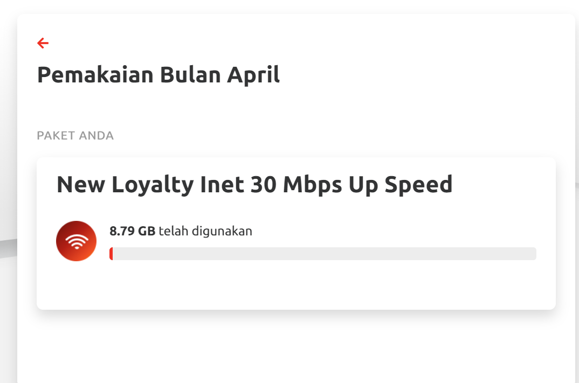Image resolution: width=579 pixels, height=383 pixels.
Task: Select the PAKET ANDA section label
Action: [x=75, y=136]
